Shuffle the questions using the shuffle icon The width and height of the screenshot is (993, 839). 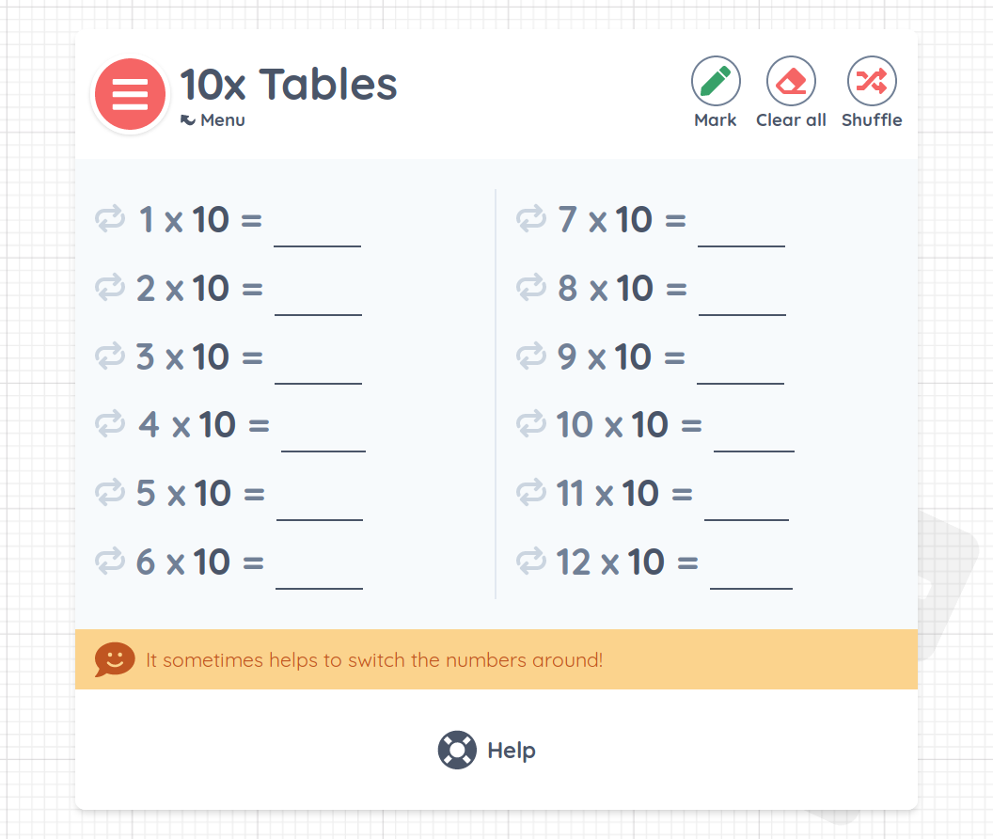(871, 81)
